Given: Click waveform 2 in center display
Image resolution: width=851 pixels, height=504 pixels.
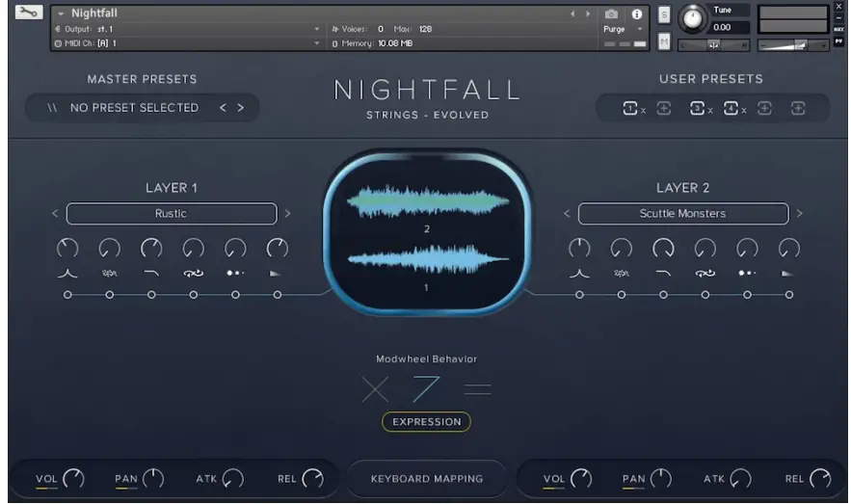Looking at the screenshot, I should 427,201.
